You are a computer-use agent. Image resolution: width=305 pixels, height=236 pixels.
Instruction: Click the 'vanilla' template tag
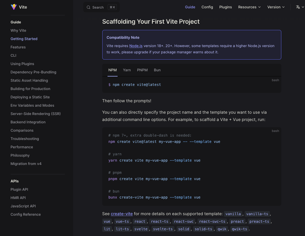tap(233, 214)
